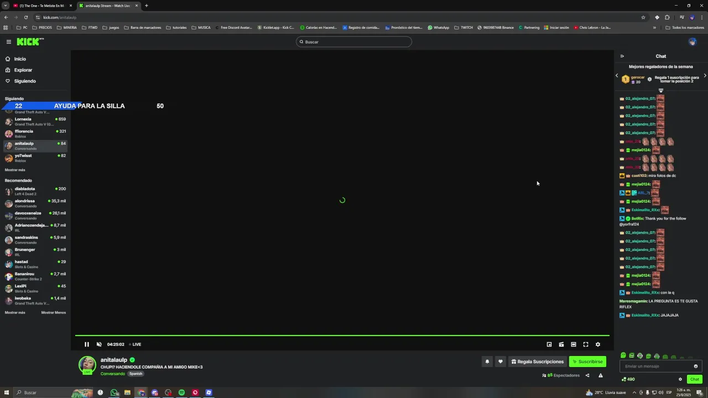Expand following list with Mostrar más
This screenshot has width=708, height=398.
pyautogui.click(x=15, y=170)
